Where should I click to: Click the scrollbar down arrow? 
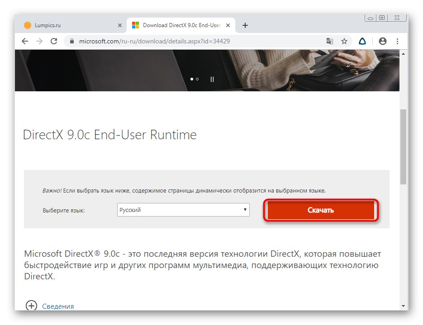click(403, 306)
